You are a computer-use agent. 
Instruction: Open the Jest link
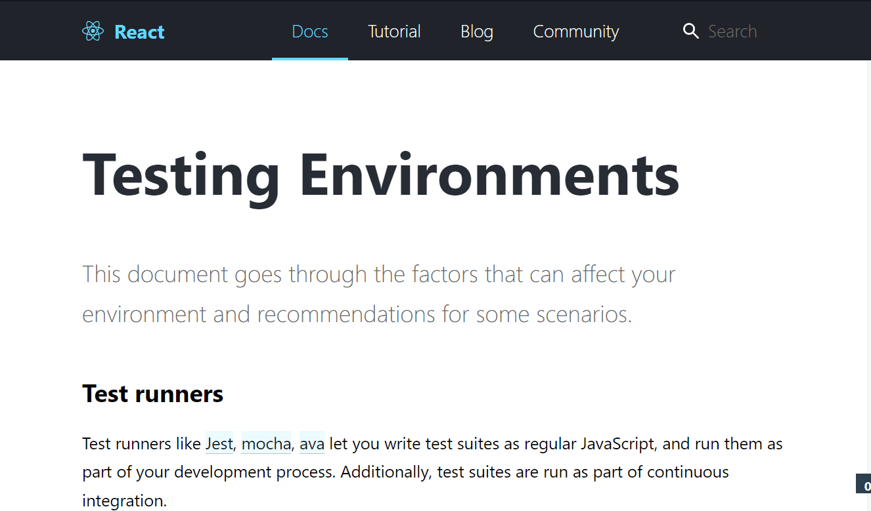219,443
